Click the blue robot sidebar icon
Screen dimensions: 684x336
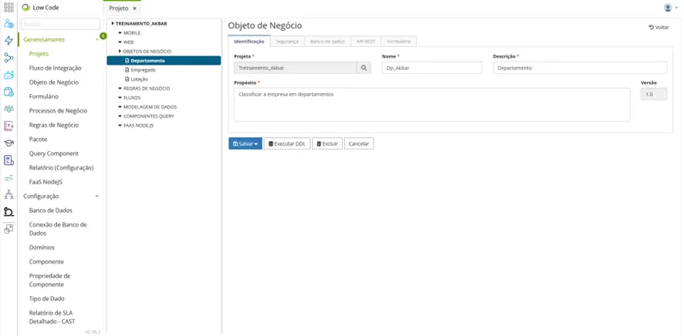click(x=8, y=75)
